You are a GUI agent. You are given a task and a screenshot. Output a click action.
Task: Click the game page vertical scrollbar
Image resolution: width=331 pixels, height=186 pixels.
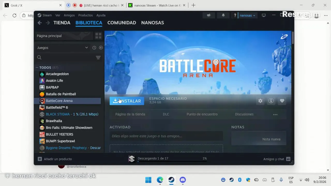coord(293,38)
